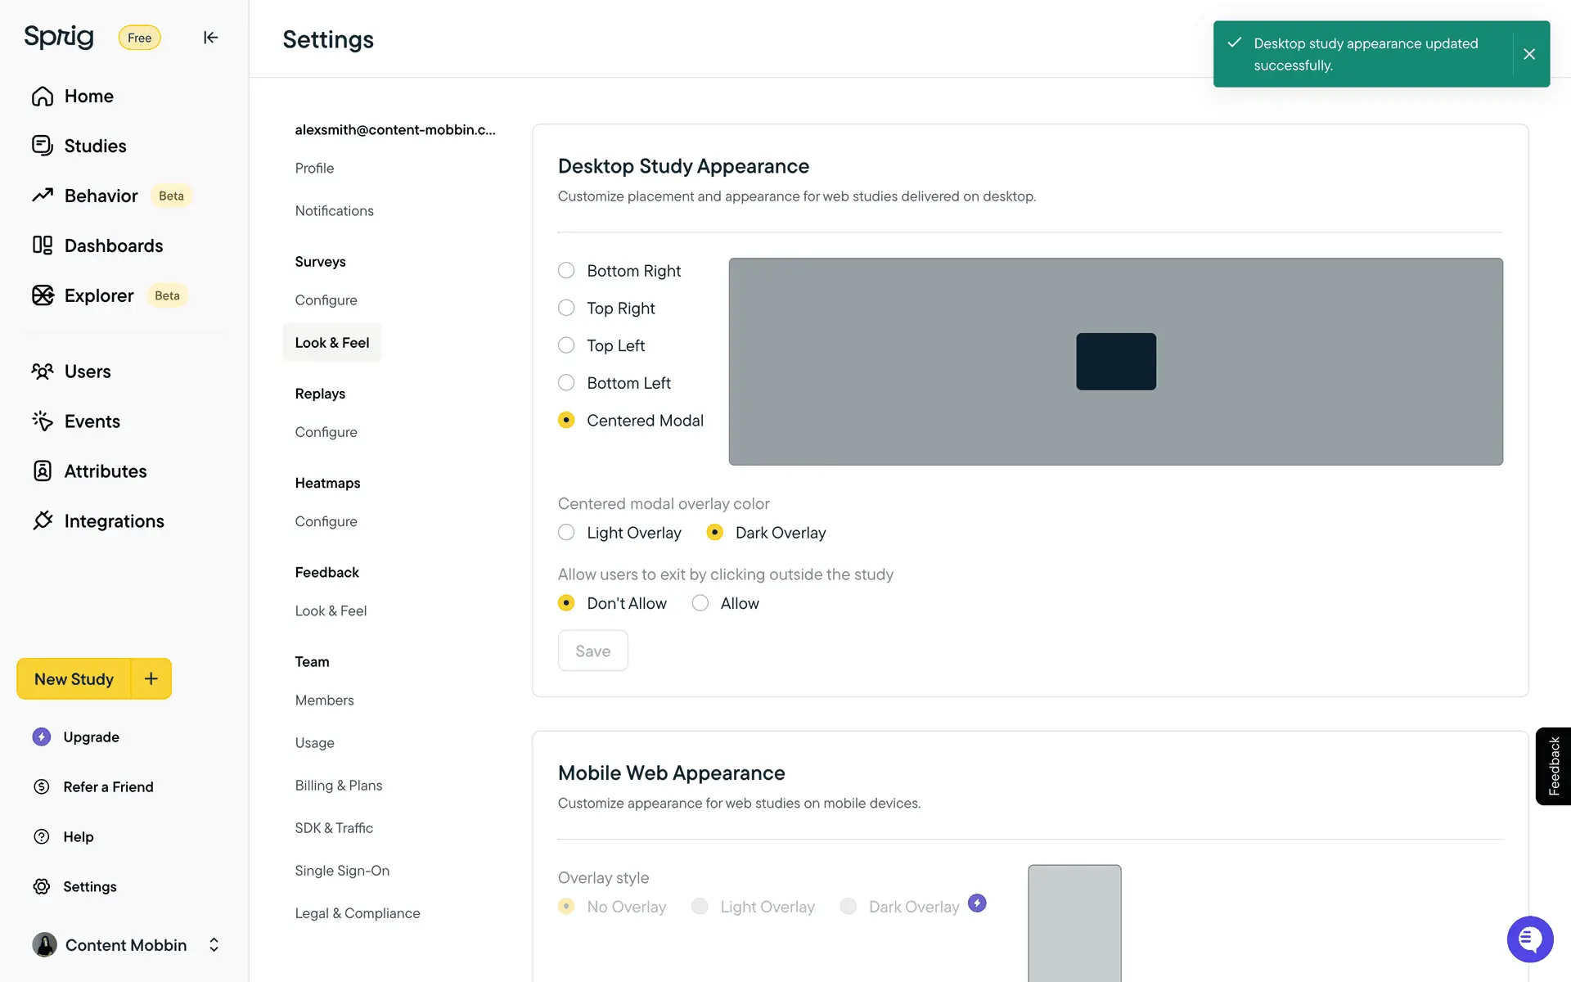Image resolution: width=1571 pixels, height=982 pixels.
Task: Click the Integrations plug icon
Action: 43,520
